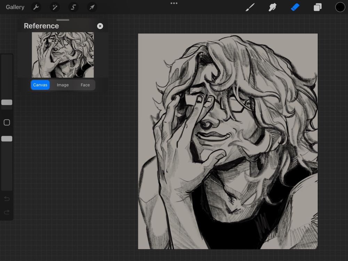The width and height of the screenshot is (348, 261).
Task: Click the brush opacity slider handle
Action: (7, 139)
